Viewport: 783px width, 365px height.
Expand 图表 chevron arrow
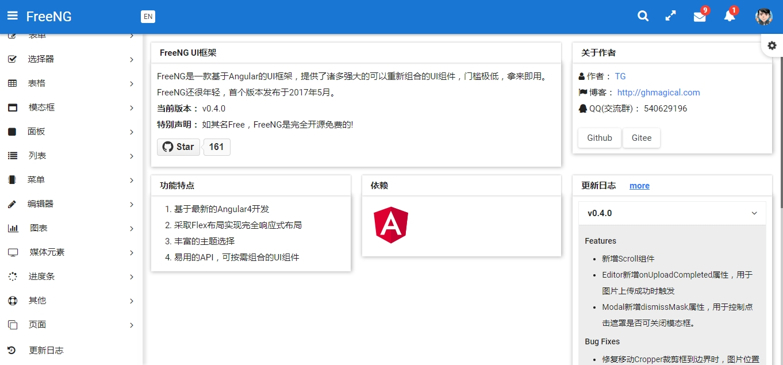tap(132, 229)
